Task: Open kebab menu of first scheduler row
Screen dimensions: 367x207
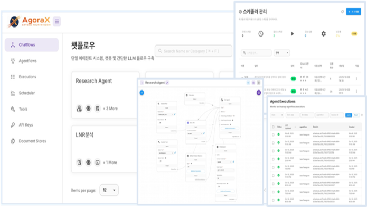Action: pyautogui.click(x=356, y=79)
